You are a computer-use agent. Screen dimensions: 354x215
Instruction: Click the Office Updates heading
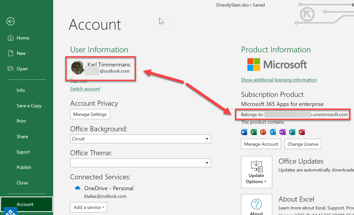pyautogui.click(x=301, y=161)
